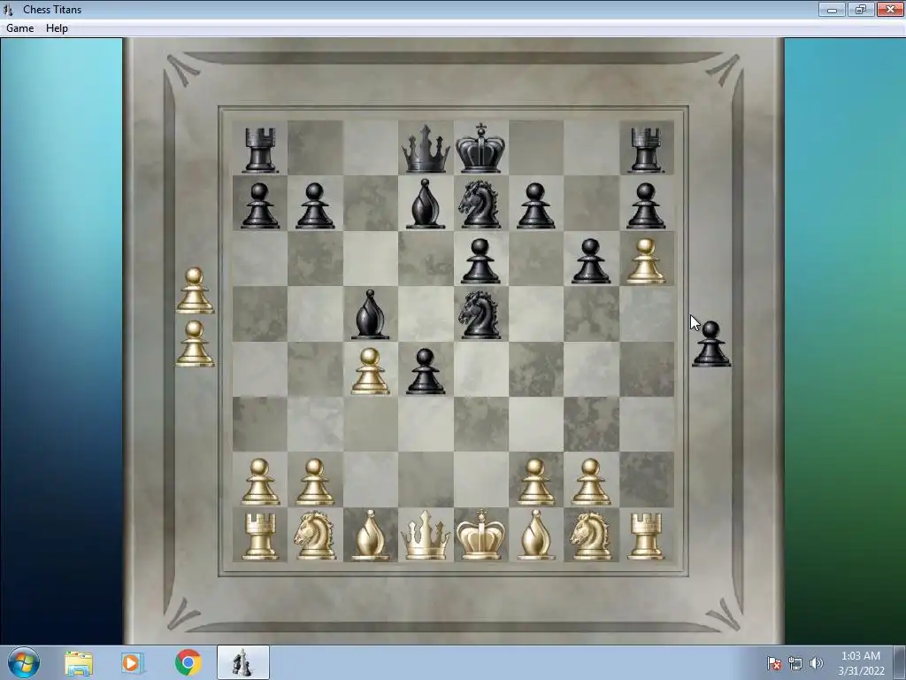Screen dimensions: 906x680
Task: Open the volume speaker tray icon
Action: [816, 663]
